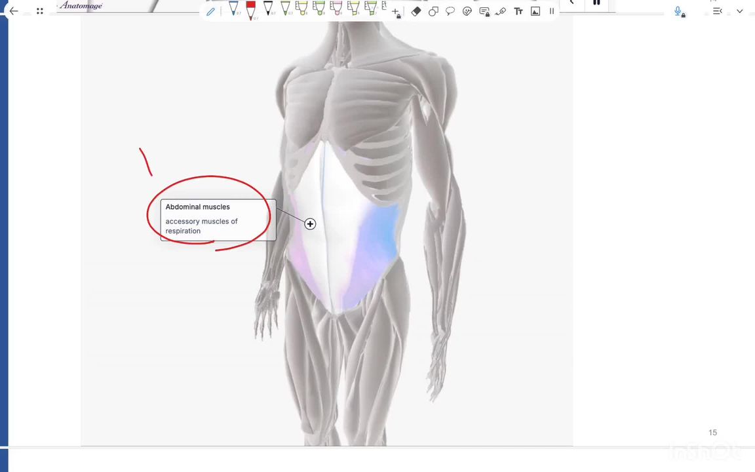Image resolution: width=755 pixels, height=472 pixels.
Task: Click the back arrow to navigate back
Action: [x=13, y=10]
